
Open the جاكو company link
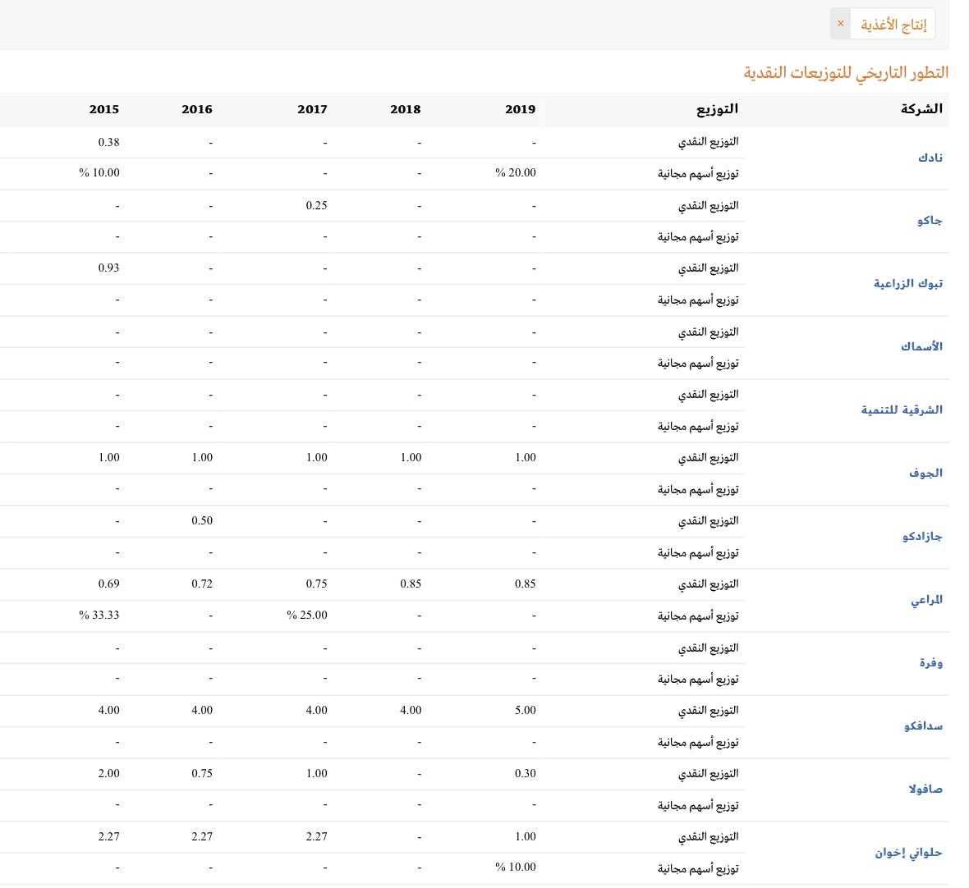[x=930, y=221]
